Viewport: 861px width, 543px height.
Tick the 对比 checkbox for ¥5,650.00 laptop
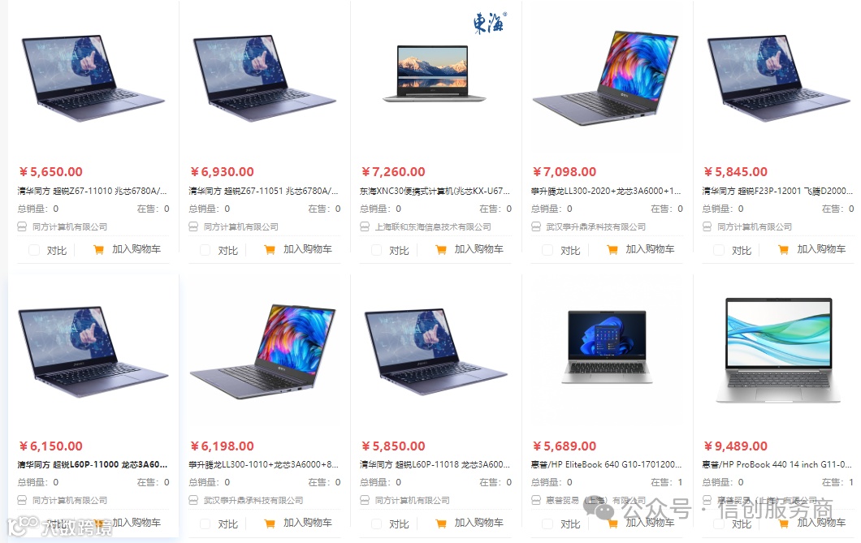pos(34,250)
